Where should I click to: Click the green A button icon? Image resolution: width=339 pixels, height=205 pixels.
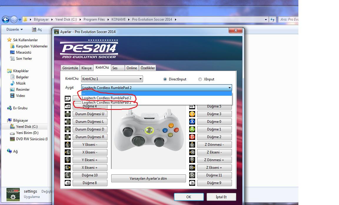(192, 129)
